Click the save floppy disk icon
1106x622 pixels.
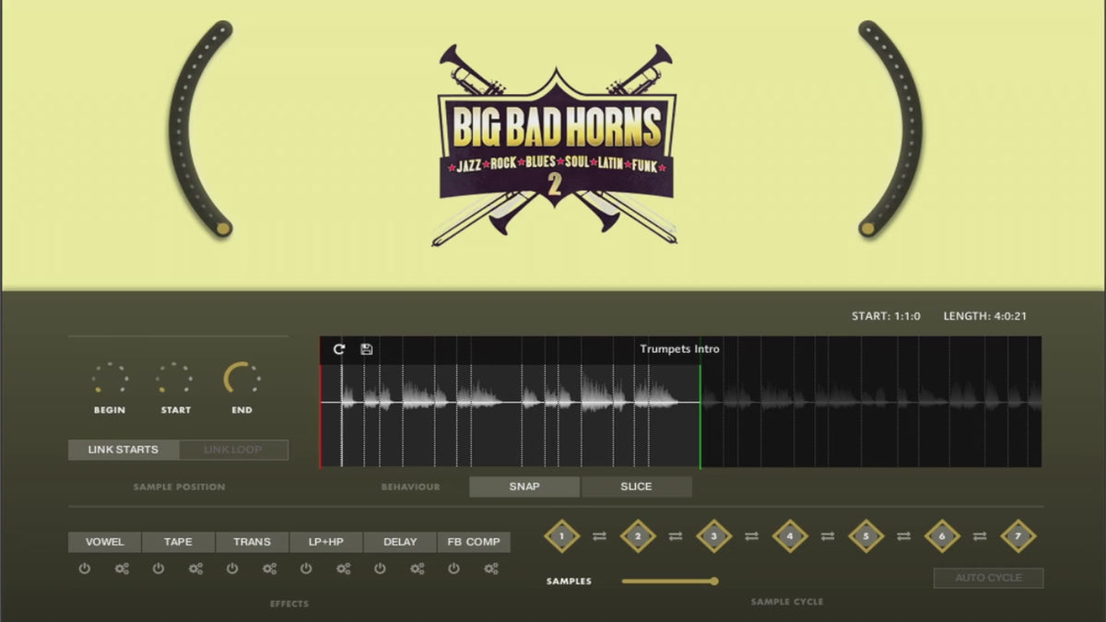click(x=366, y=349)
